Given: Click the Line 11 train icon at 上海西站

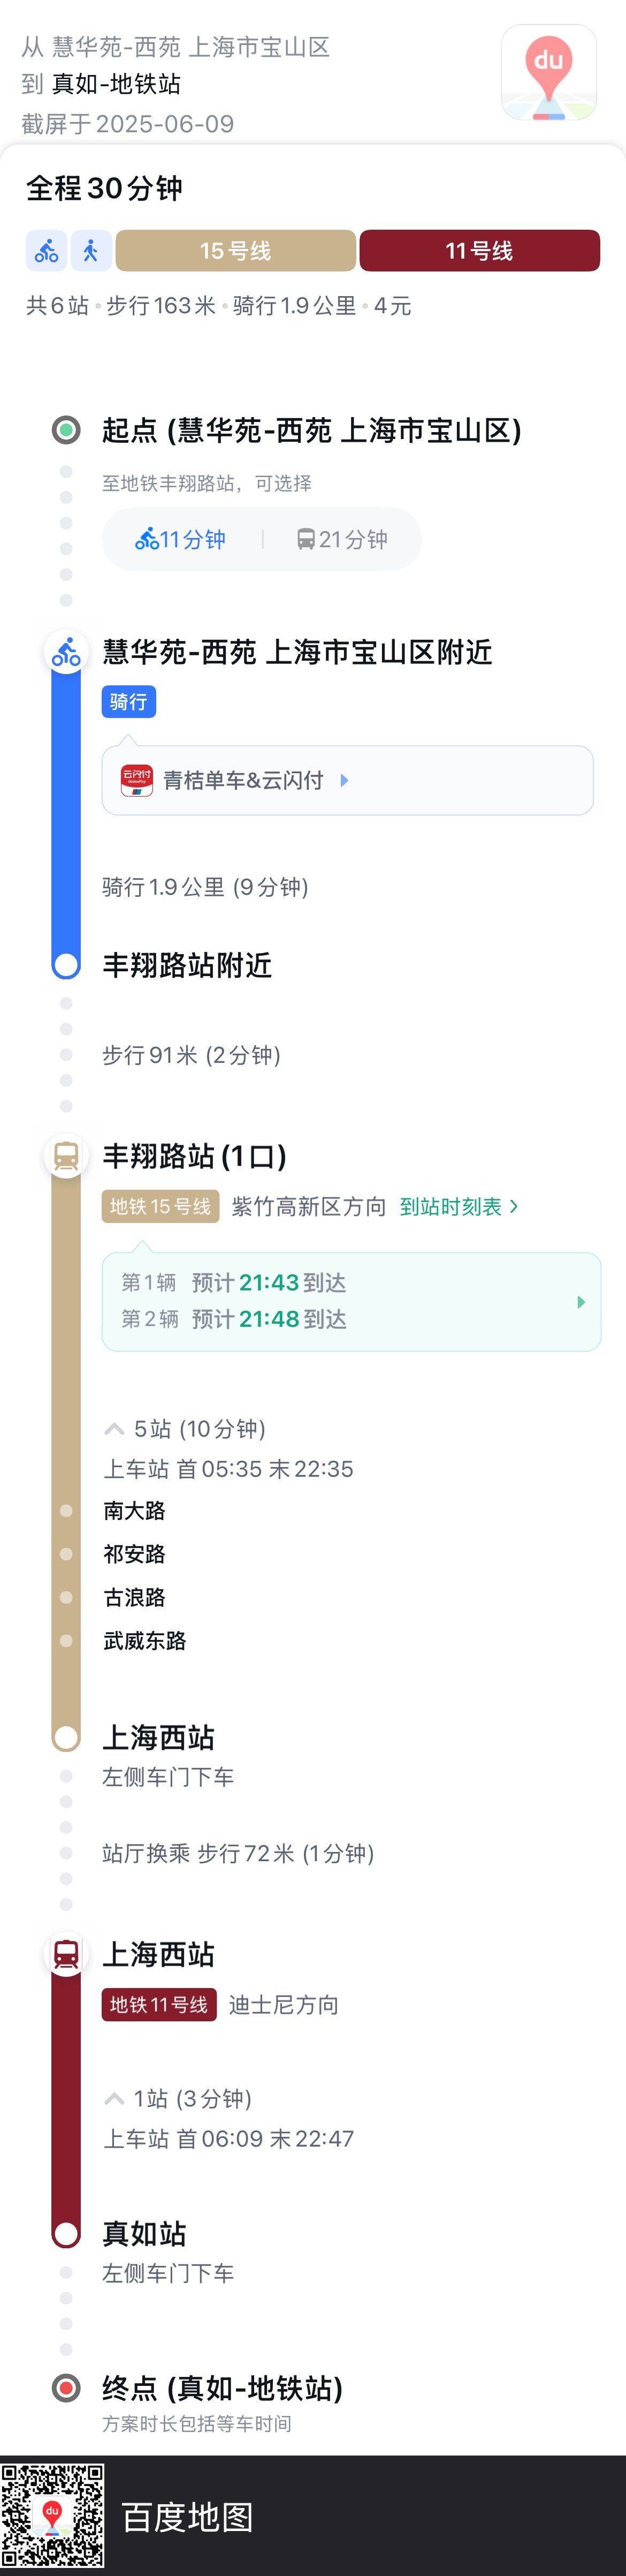Looking at the screenshot, I should [x=66, y=1954].
